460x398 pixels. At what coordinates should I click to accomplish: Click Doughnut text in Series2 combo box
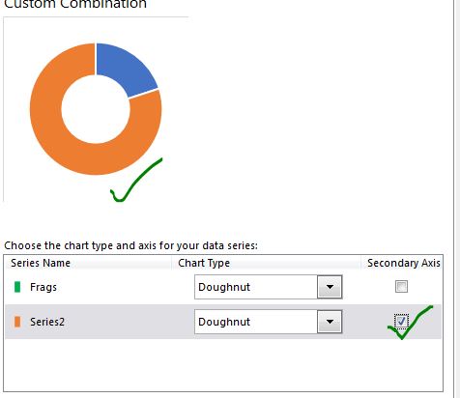[x=224, y=322]
